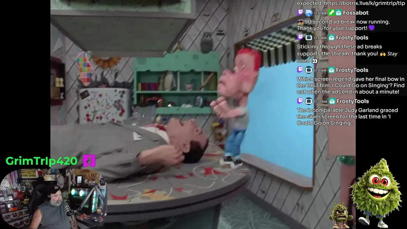The height and width of the screenshot is (229, 407).
Task: Click the FrostyTools name above 'Which screen legend'
Action: 352,70
